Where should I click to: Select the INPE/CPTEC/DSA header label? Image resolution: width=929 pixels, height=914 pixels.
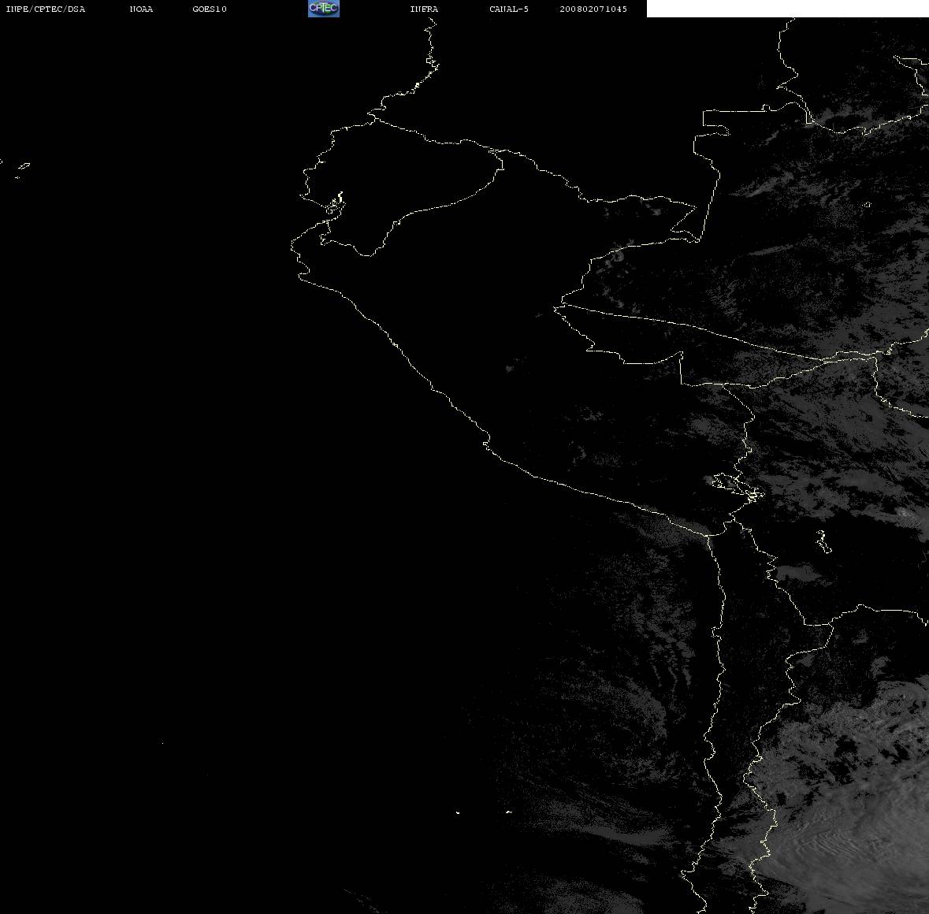(46, 9)
